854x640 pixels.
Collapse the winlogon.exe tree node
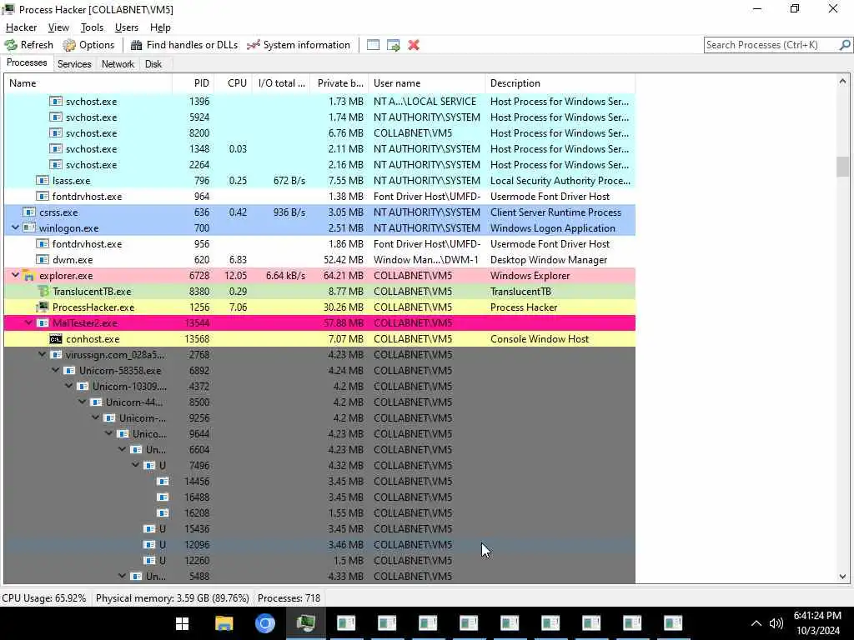15,228
